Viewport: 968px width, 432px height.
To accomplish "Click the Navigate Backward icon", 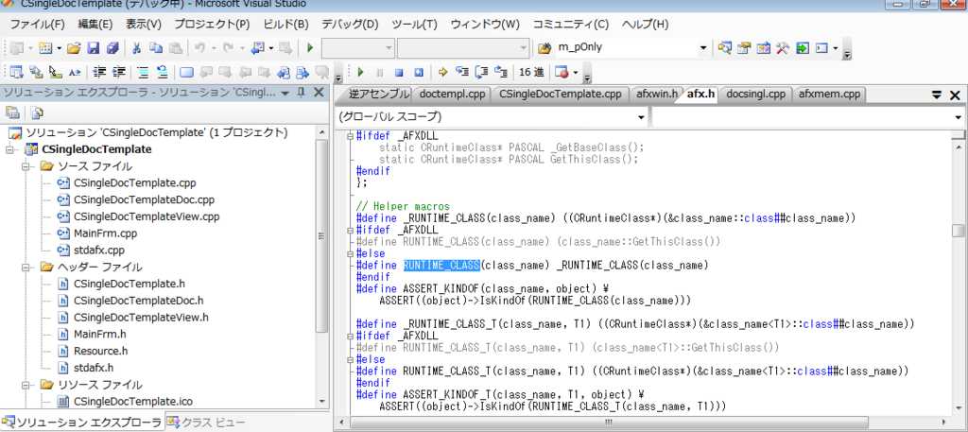I will (257, 47).
